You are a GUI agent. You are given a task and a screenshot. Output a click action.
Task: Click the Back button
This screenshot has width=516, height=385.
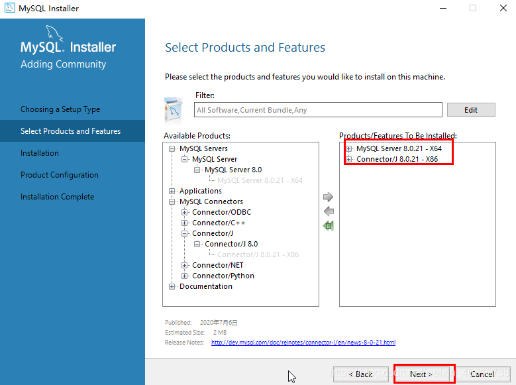coord(360,374)
